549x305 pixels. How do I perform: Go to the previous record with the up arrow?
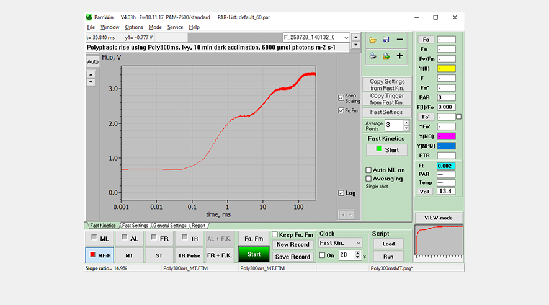(x=355, y=37)
